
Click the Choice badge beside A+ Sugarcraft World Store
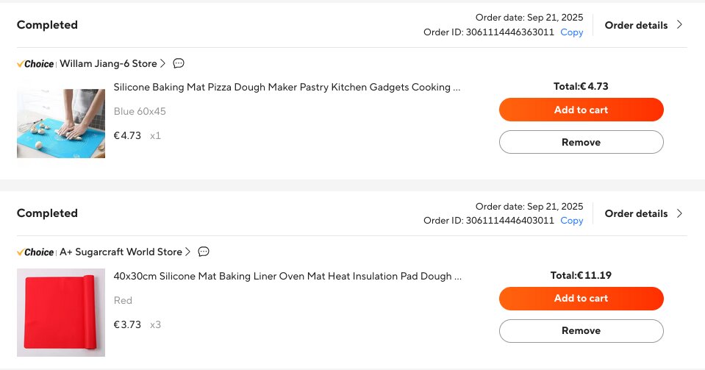[x=35, y=252]
